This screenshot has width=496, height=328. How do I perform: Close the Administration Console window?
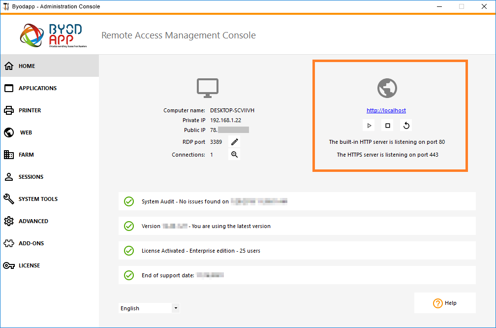point(484,6)
